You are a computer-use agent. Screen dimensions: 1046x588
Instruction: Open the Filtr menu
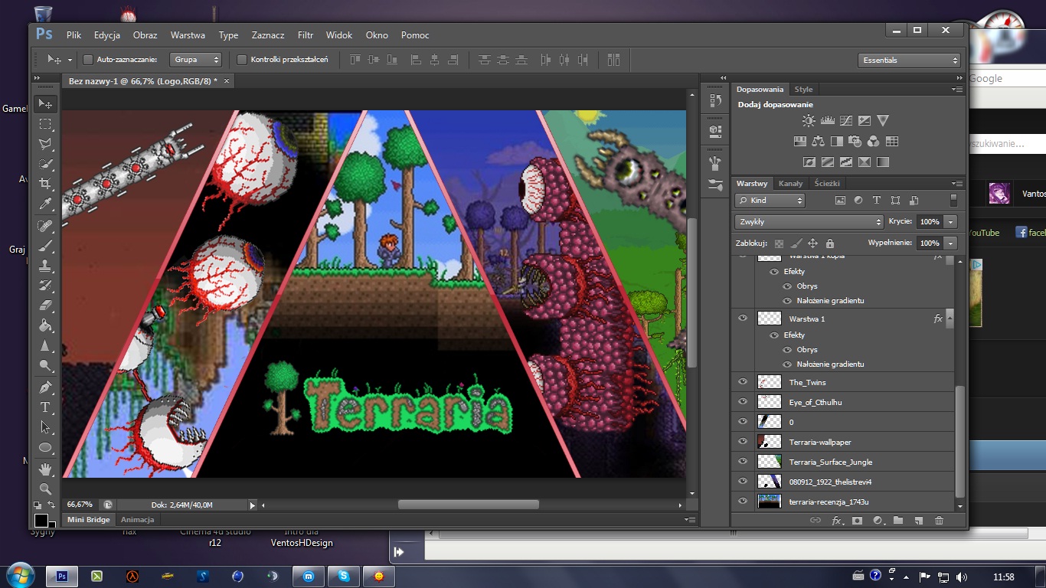click(306, 35)
